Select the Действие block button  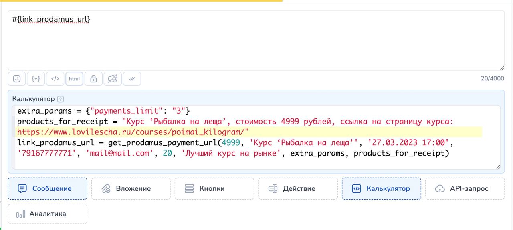click(298, 189)
